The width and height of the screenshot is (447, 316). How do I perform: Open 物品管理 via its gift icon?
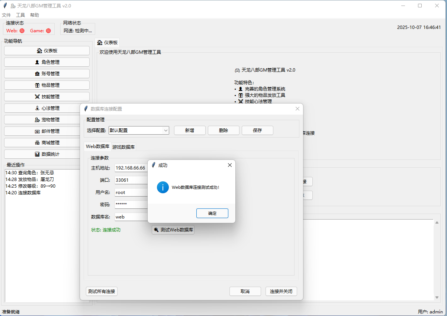point(37,85)
